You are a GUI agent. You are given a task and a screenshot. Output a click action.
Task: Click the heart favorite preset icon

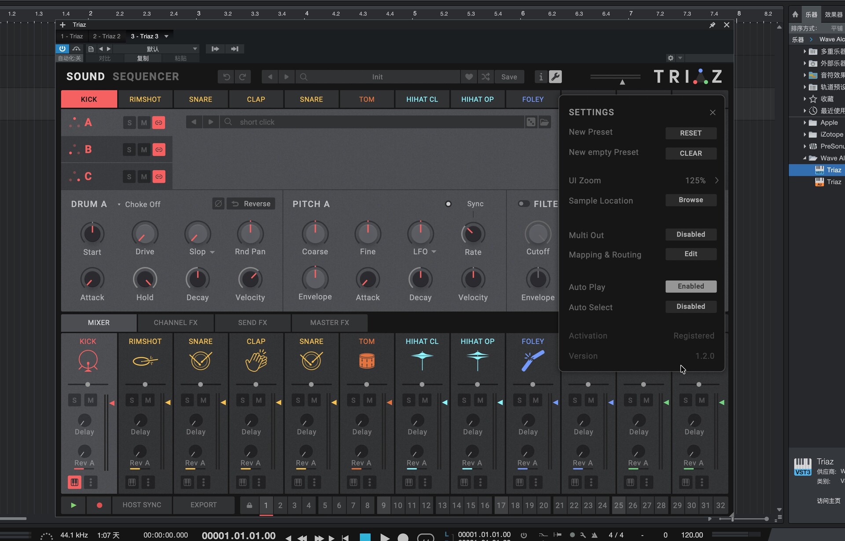click(469, 77)
